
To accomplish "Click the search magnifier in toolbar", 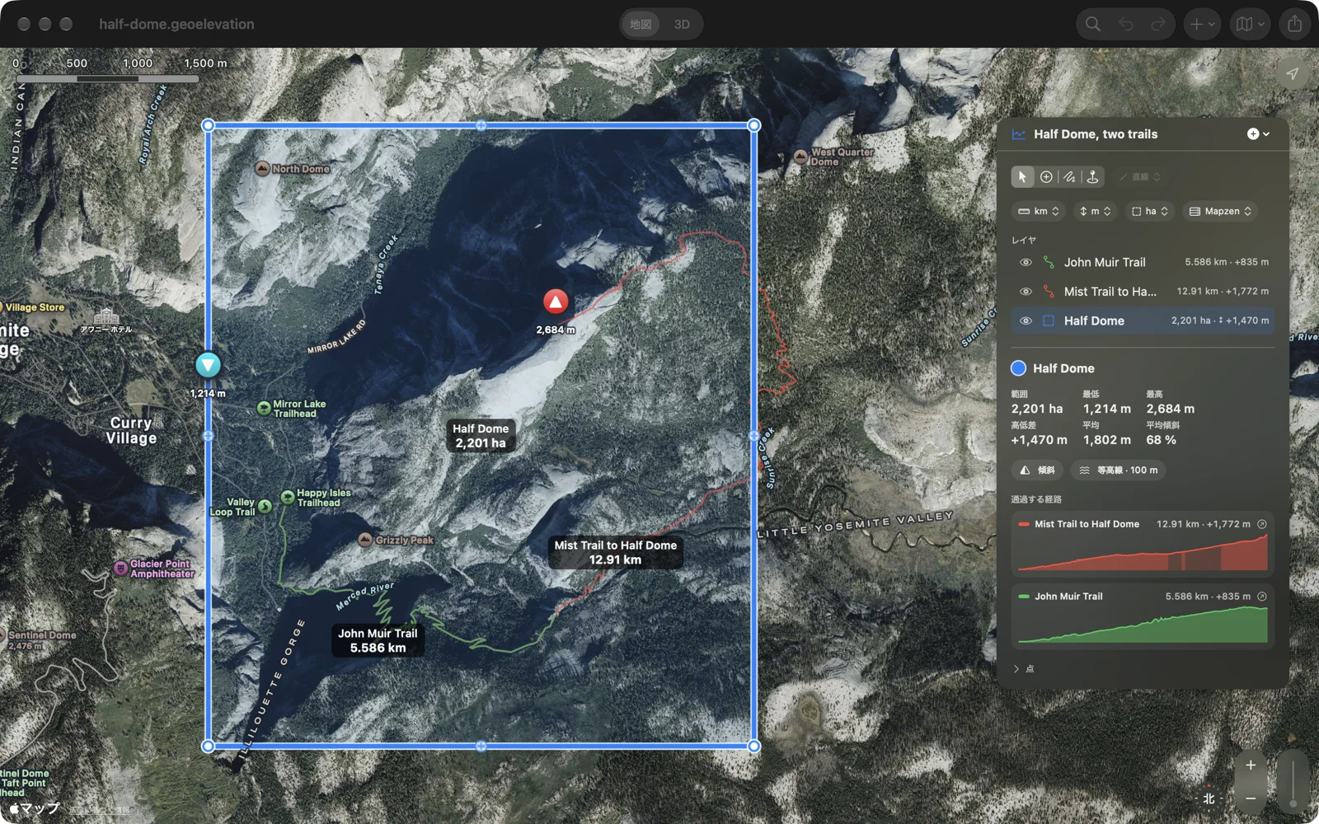I will [1093, 24].
